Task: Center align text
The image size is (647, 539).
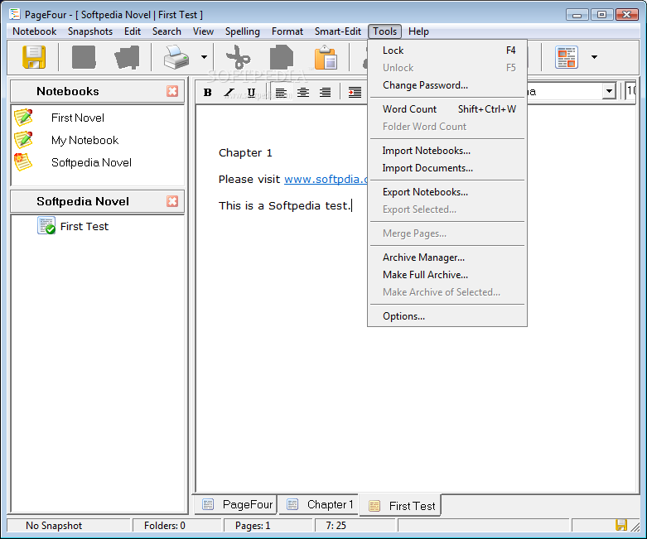Action: click(303, 92)
